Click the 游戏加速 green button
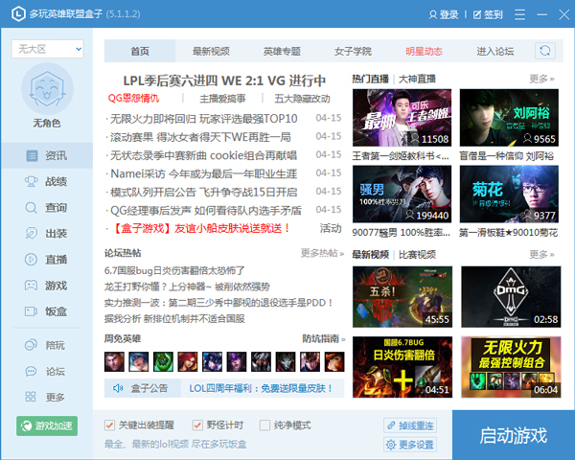The width and height of the screenshot is (575, 460). click(x=47, y=425)
